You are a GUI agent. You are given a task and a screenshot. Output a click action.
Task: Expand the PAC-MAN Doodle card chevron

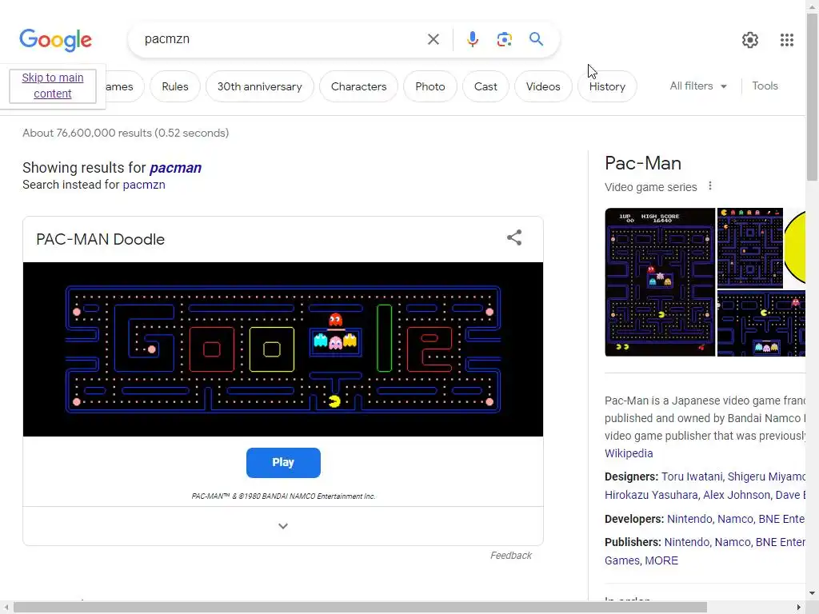[x=283, y=526]
